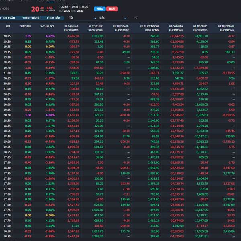Click the THAY ĐỔI column header
The height and width of the screenshot is (241, 241).
[x=25, y=26]
